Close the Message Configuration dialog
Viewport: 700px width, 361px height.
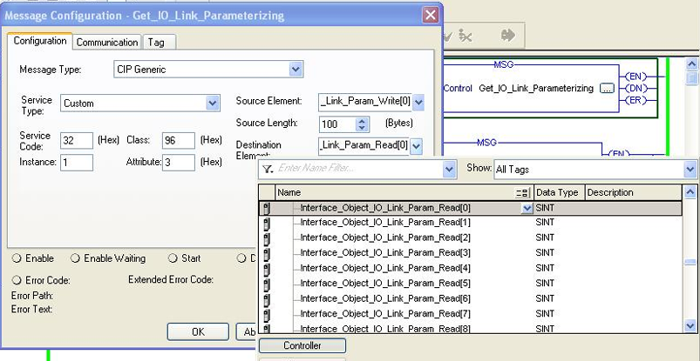(x=430, y=16)
